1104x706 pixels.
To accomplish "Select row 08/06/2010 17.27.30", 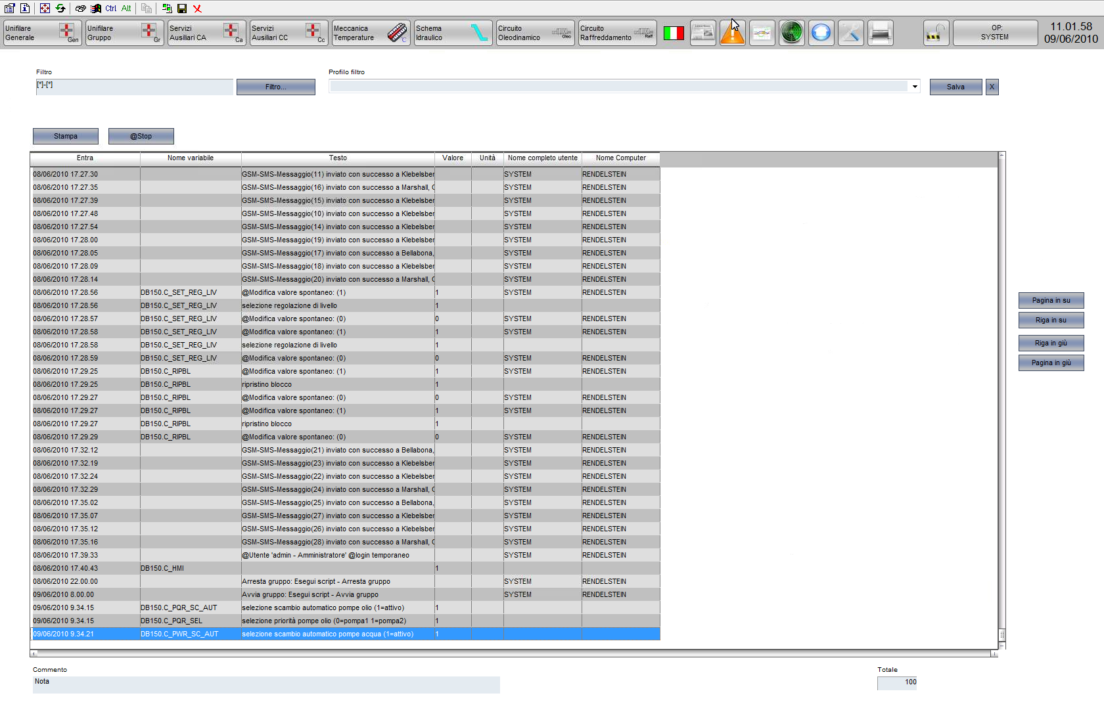I will [346, 174].
